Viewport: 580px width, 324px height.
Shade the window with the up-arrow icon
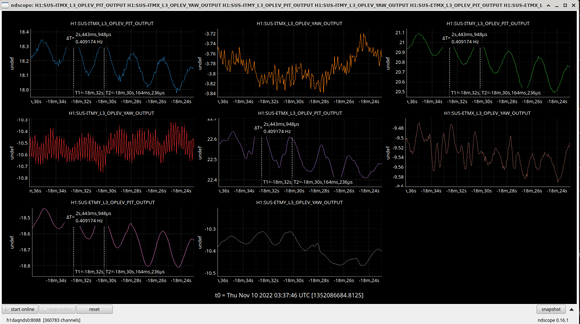pos(548,5)
